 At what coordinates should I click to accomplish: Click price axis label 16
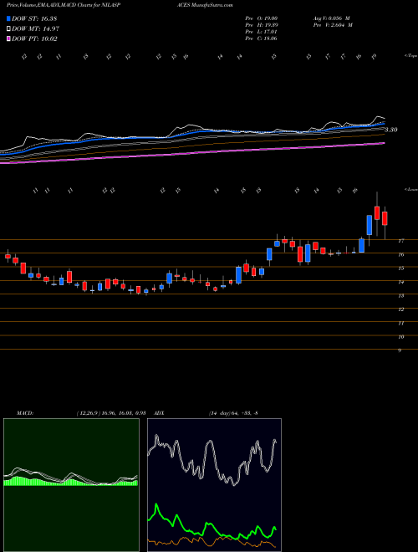[x=400, y=254]
